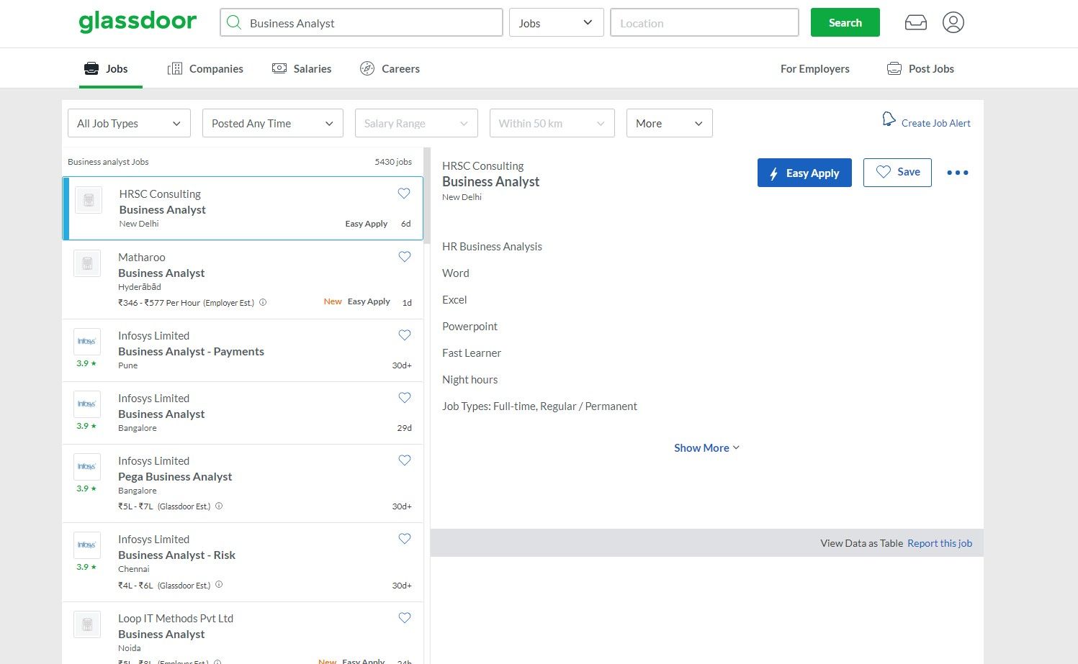
Task: Click View Data as Table text
Action: pos(861,543)
